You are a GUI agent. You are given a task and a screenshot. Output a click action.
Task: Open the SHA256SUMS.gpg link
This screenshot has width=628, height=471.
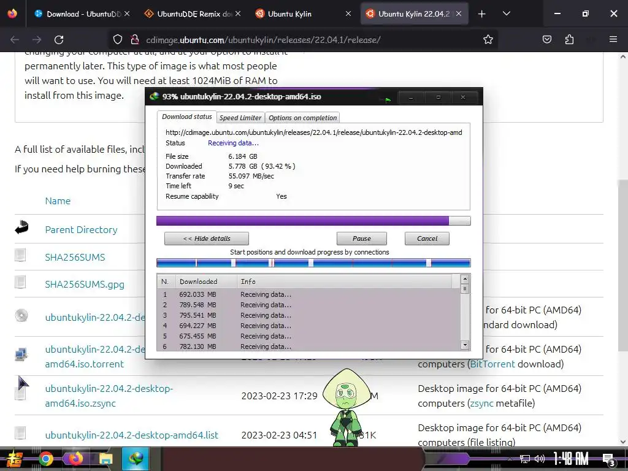(x=85, y=285)
